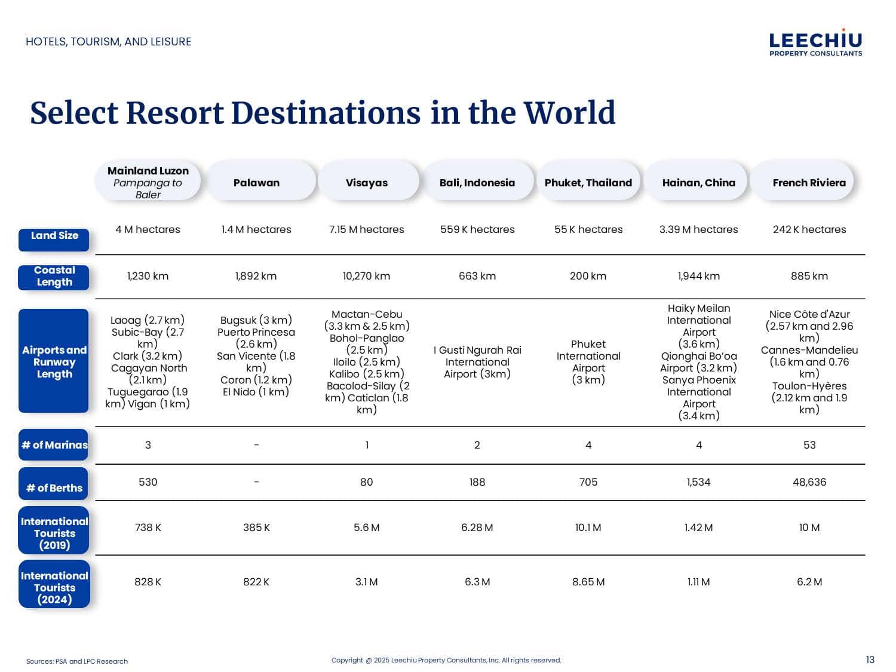Select the Visayas column header
The height and width of the screenshot is (672, 896).
(x=367, y=182)
